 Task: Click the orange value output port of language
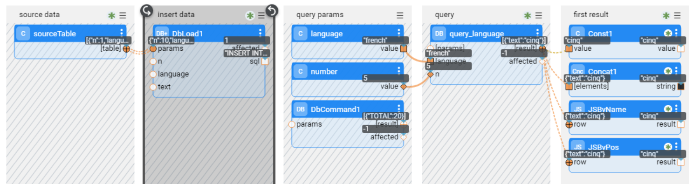tap(404, 48)
